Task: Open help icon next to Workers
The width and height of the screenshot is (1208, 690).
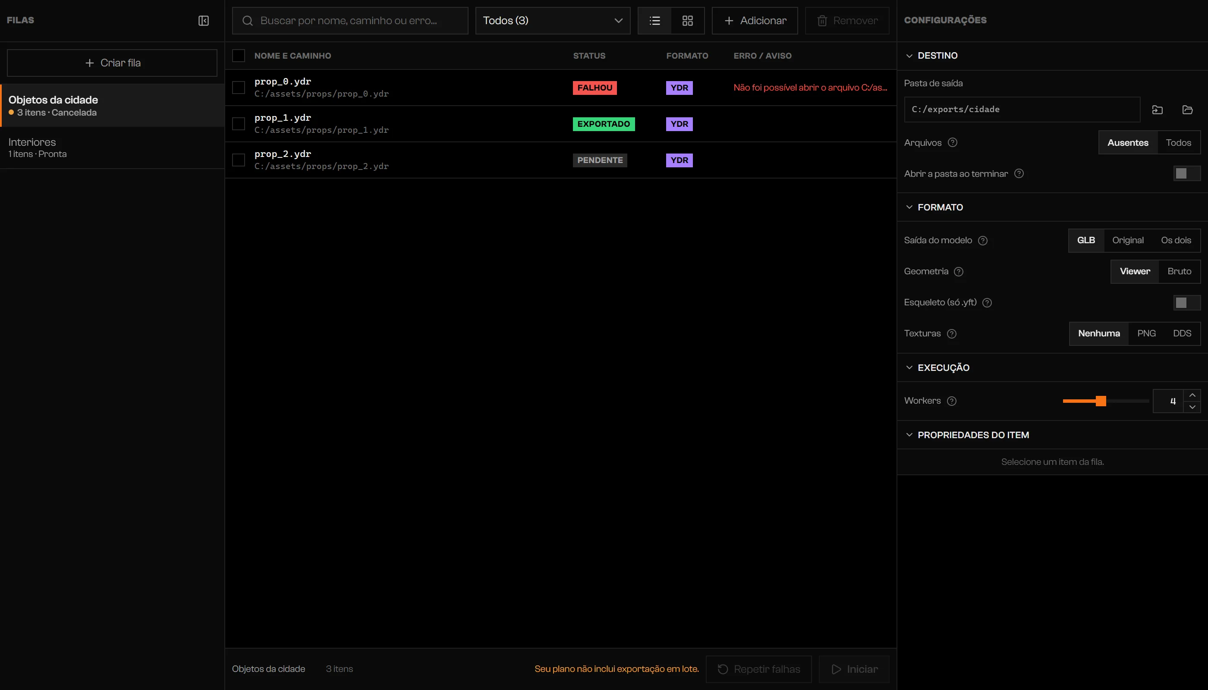Action: click(951, 401)
